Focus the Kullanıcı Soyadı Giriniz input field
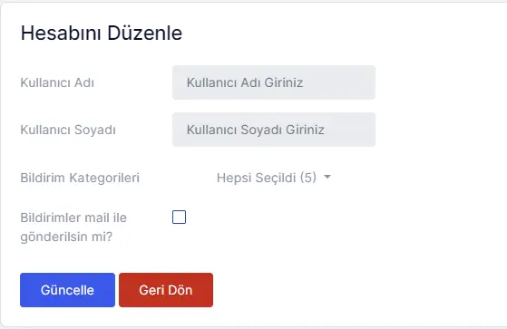This screenshot has width=507, height=329. point(274,130)
